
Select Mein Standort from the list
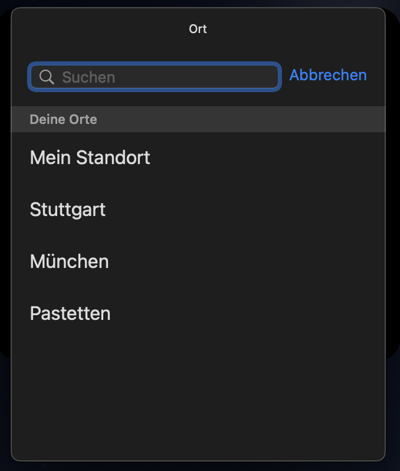(x=90, y=158)
